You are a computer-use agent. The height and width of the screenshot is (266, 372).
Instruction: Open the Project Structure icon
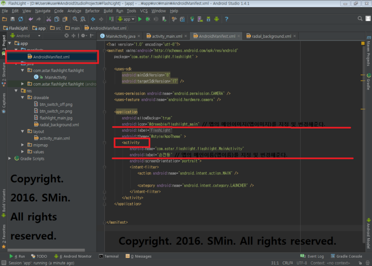tap(182, 19)
